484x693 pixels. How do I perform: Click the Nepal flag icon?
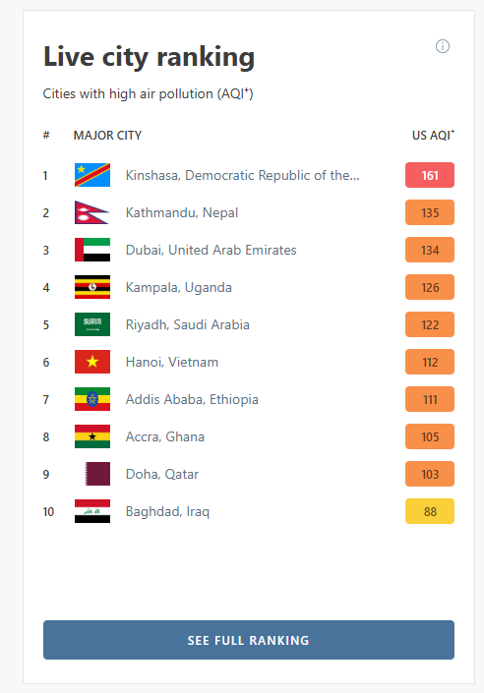[92, 212]
